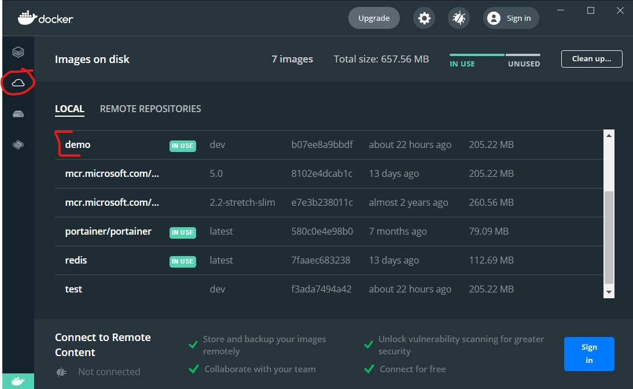Click the Total size: 657.56 MB text
The height and width of the screenshot is (389, 633).
(381, 60)
